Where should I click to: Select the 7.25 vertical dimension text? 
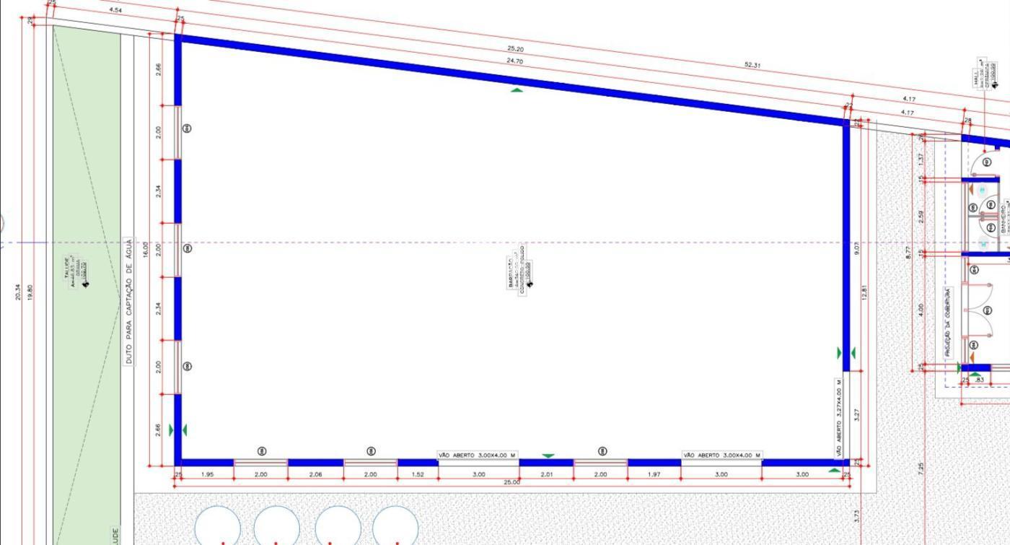921,468
